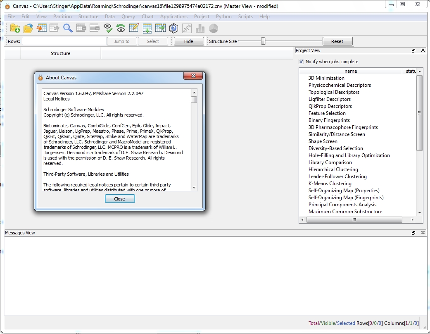Select Hierarchical Clustering item

tap(333, 169)
